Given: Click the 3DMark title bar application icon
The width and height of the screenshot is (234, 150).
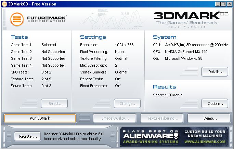Looking at the screenshot, I should pos(4,4).
